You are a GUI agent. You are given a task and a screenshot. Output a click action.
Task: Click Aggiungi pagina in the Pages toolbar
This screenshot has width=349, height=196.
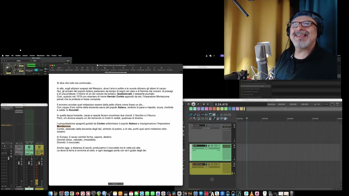[69, 69]
